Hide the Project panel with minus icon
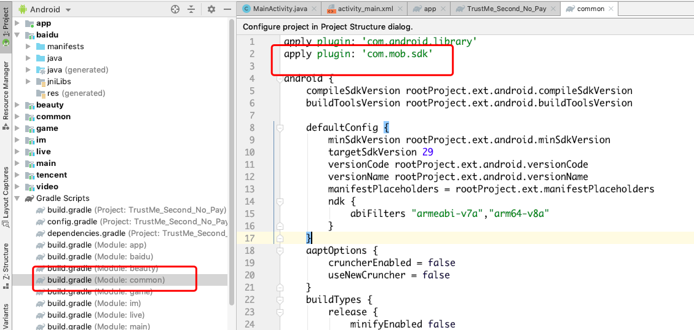This screenshot has width=694, height=330. (227, 9)
